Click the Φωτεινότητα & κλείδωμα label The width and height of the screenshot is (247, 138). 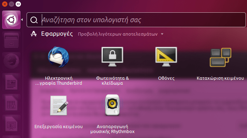[112, 80]
